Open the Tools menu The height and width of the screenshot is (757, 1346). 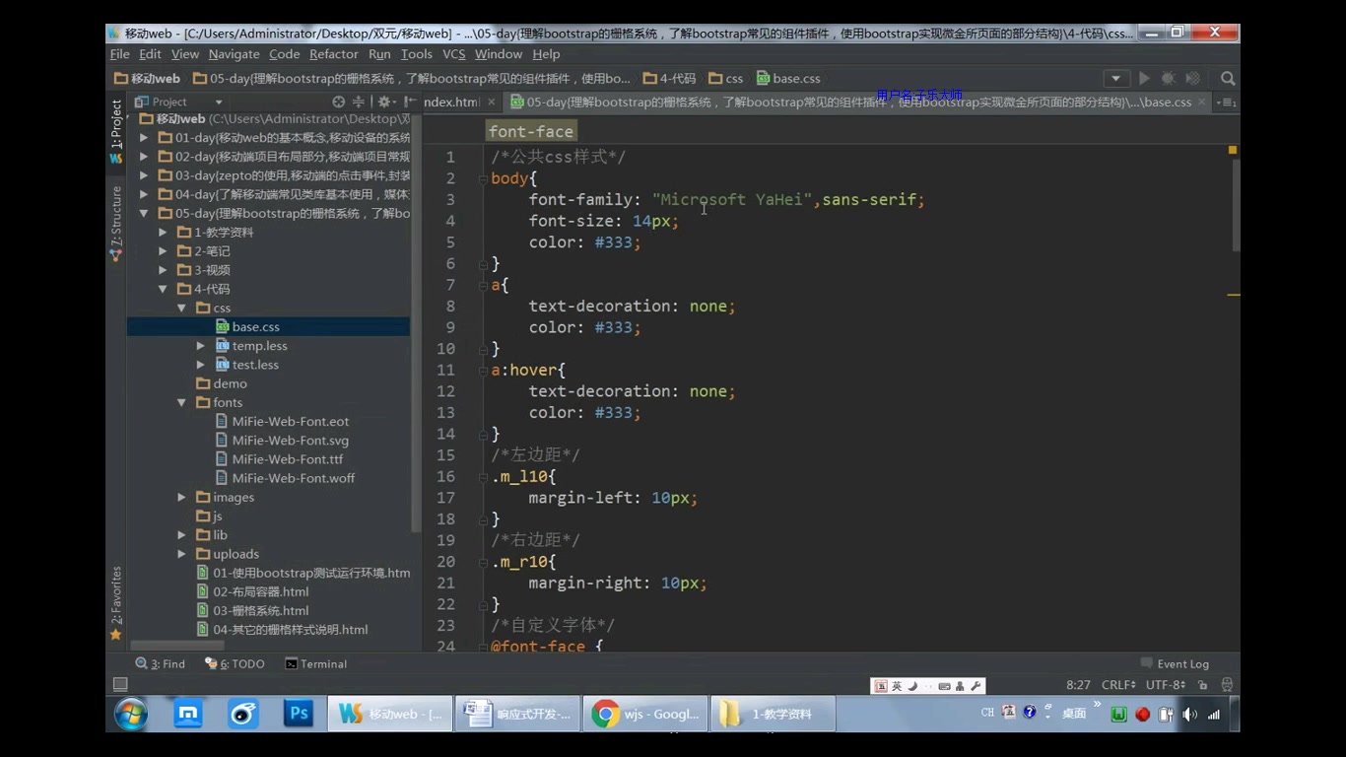[x=416, y=54]
